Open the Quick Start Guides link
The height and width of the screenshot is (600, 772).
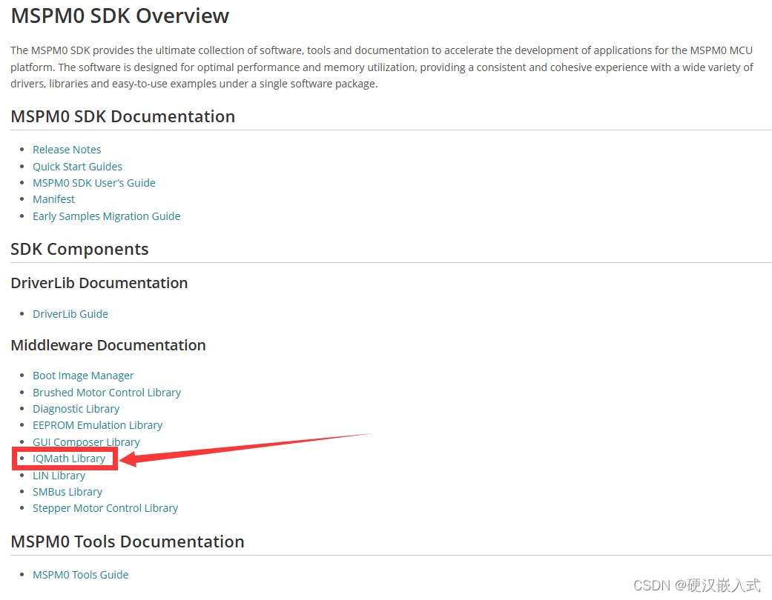click(77, 167)
